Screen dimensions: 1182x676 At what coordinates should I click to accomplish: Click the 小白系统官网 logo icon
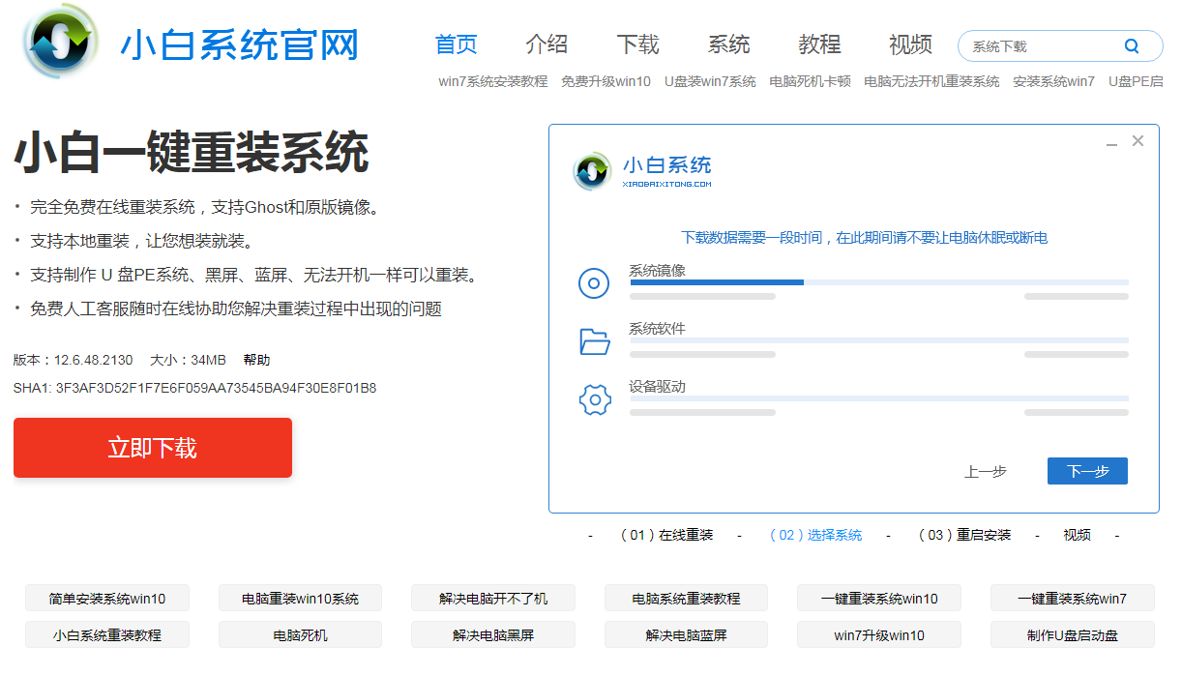pyautogui.click(x=61, y=43)
